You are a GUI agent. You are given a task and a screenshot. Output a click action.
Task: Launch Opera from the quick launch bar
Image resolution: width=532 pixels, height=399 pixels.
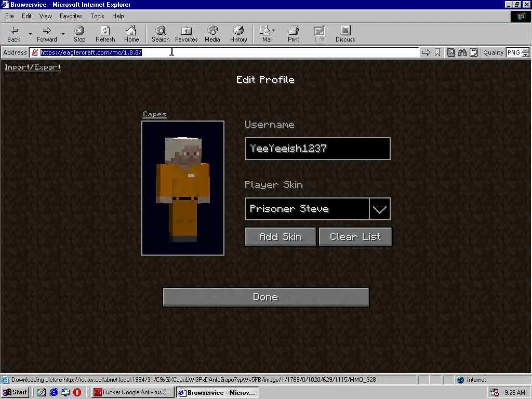coord(77,392)
